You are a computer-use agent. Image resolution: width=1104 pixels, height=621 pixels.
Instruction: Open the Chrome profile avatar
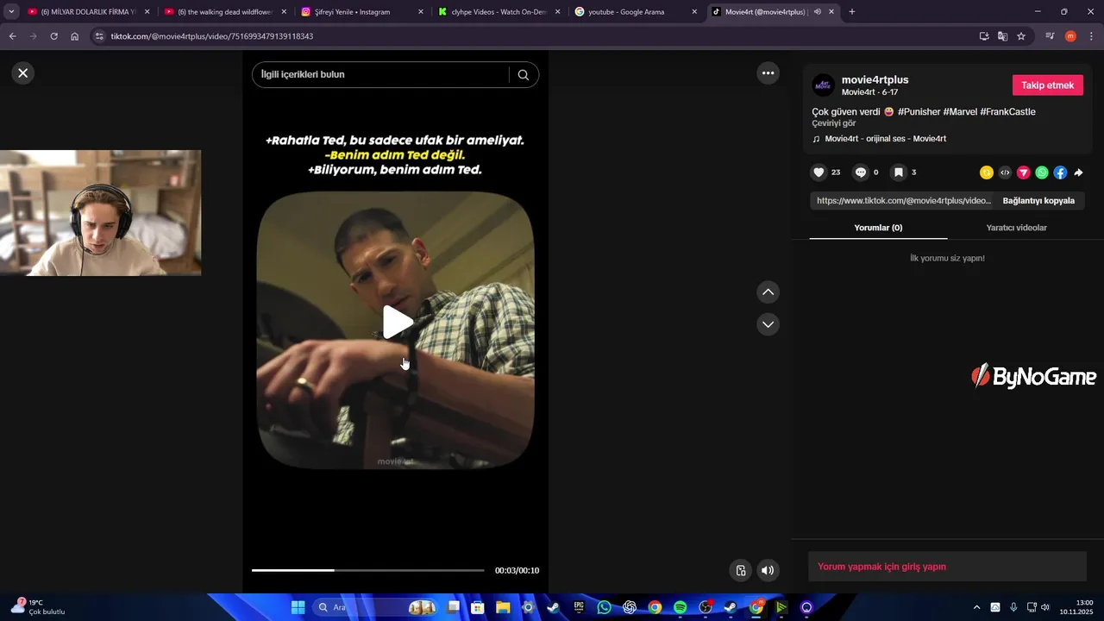[1070, 36]
